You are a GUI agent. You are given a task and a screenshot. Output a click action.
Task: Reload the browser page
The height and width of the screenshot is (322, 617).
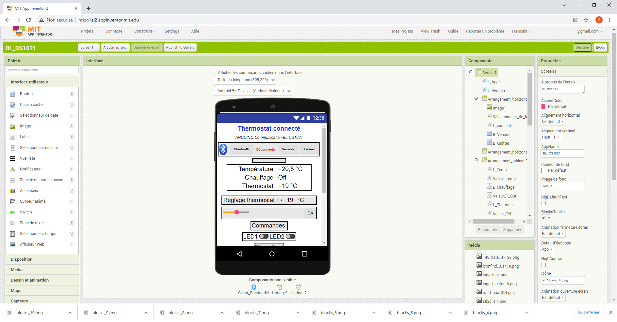click(x=28, y=20)
